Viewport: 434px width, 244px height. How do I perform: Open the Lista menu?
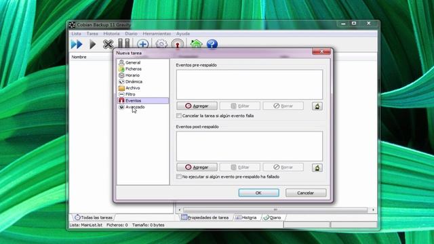(x=76, y=33)
